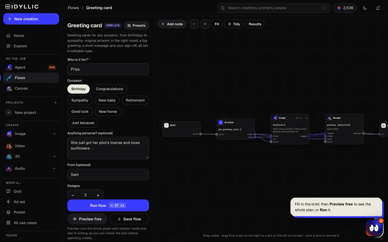The height and width of the screenshot is (242, 388).
Task: Click Preview free button
Action: 87,219
